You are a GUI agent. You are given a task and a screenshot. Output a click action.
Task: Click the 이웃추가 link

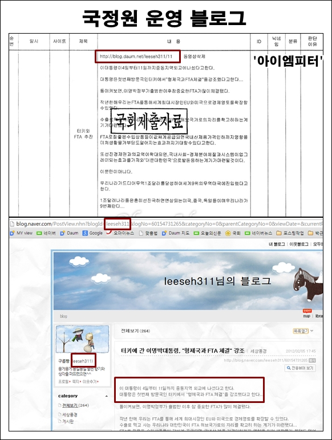(90, 382)
